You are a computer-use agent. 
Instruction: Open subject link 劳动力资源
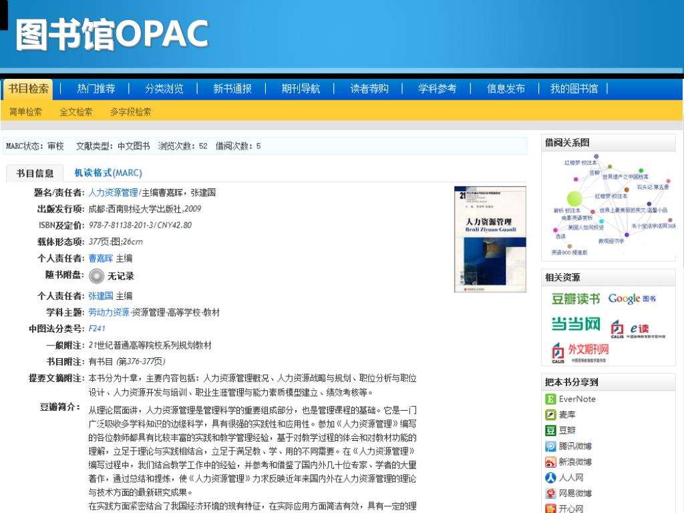click(x=109, y=313)
